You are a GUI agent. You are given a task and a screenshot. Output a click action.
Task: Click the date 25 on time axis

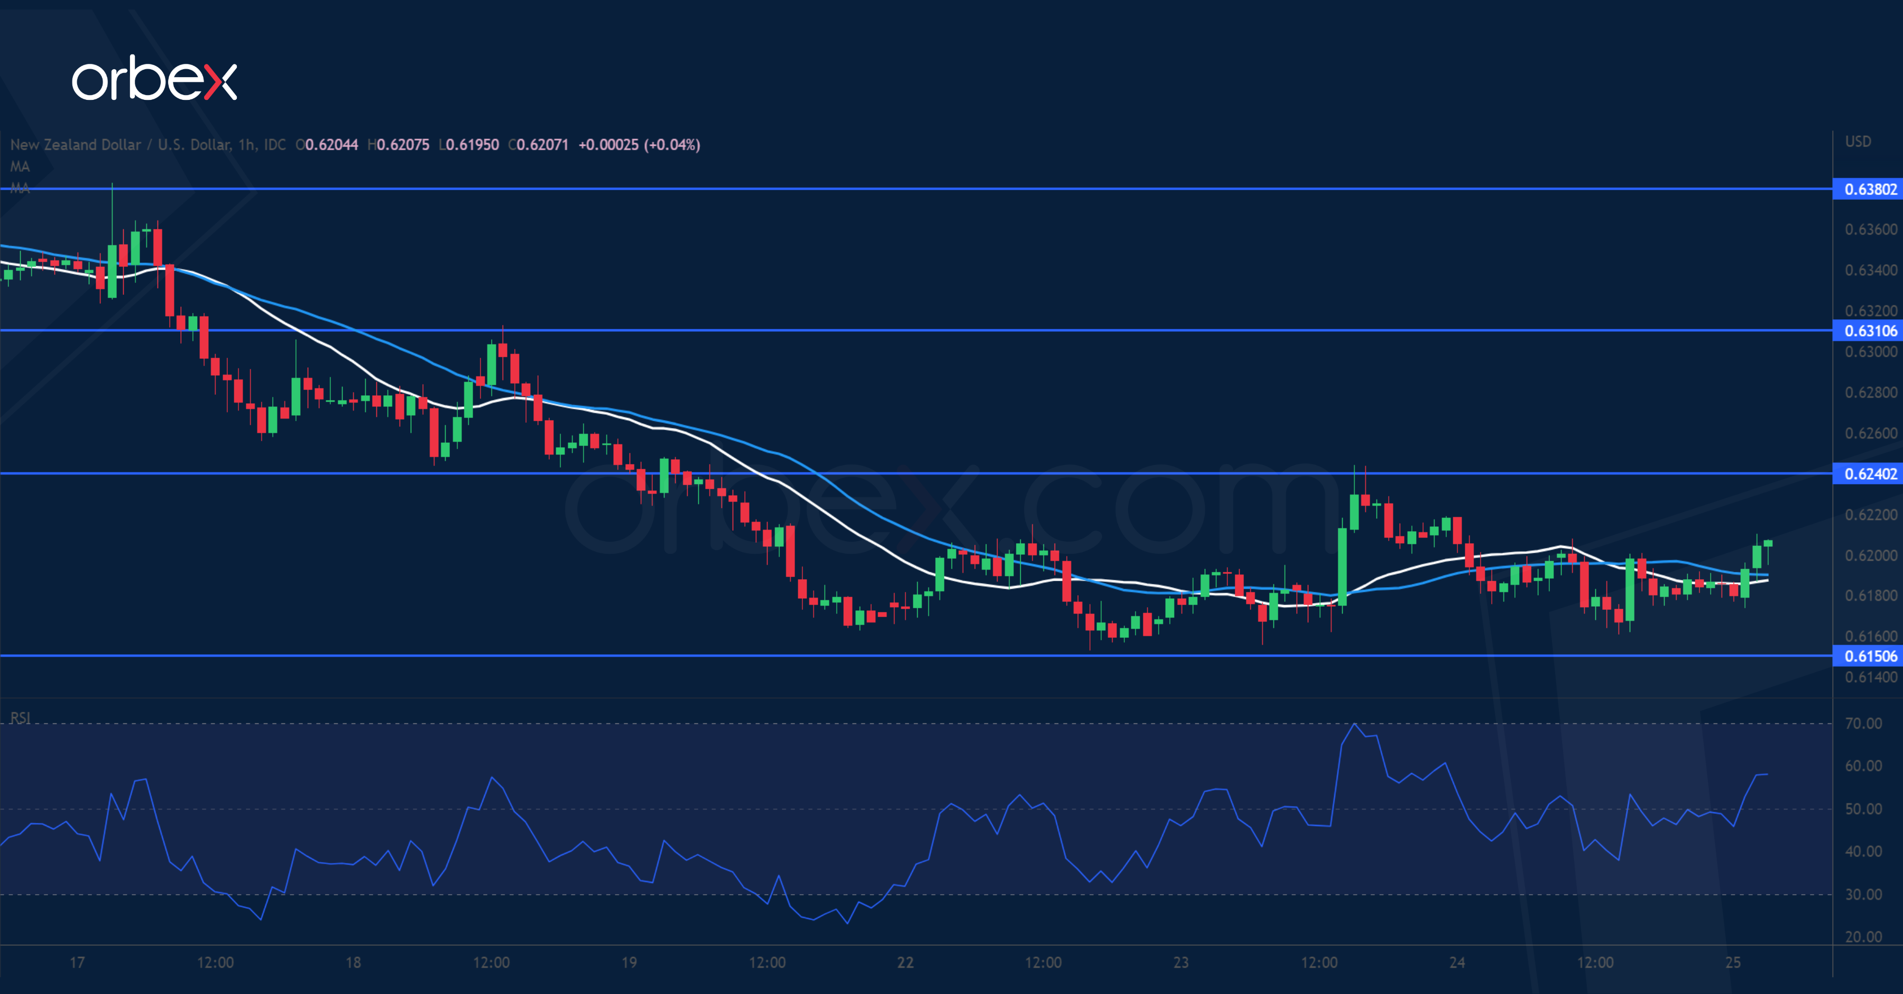coord(1732,962)
